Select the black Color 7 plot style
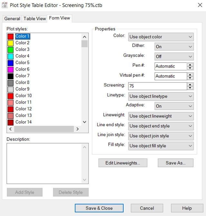Image resolution: width=206 pixels, height=216 pixels. (x=22, y=76)
